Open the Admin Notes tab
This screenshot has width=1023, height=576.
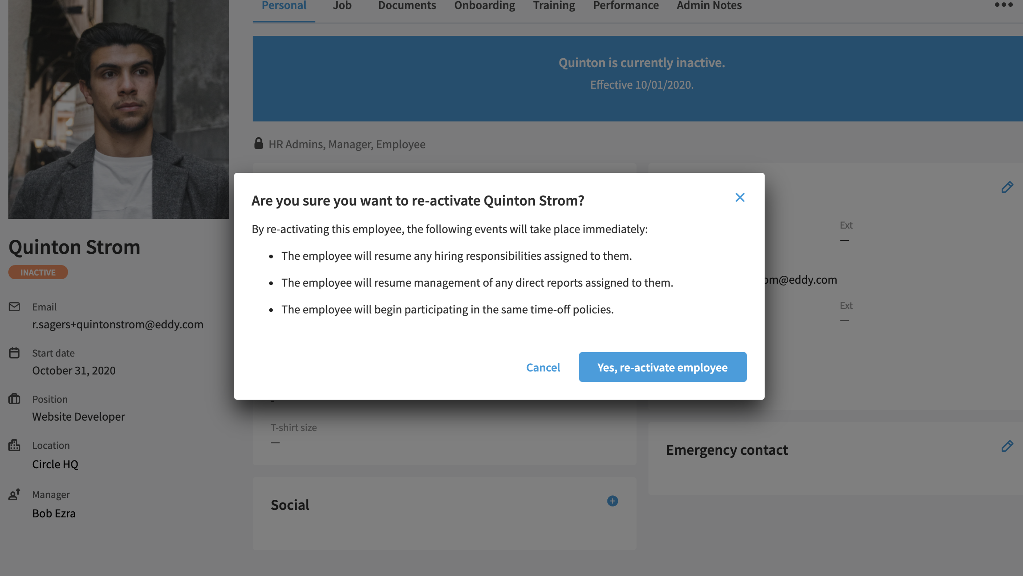click(709, 6)
